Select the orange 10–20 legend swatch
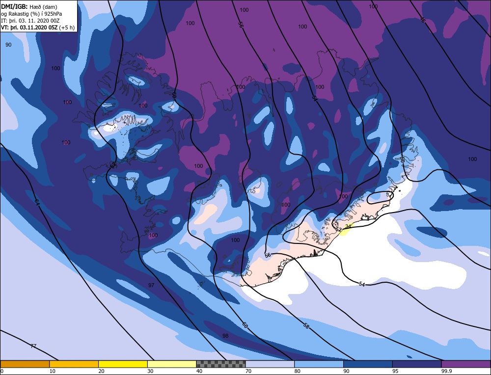 pos(74,364)
